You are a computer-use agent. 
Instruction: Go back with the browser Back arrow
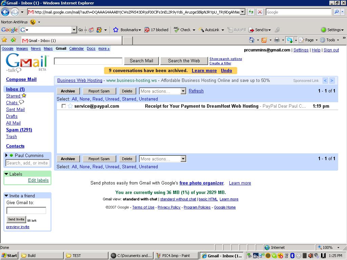[x=5, y=12]
